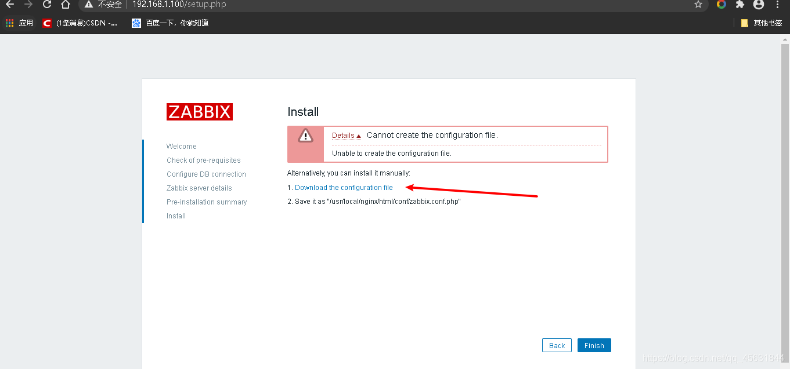790x369 pixels.
Task: Open the Chrome three-dot menu
Action: click(778, 5)
